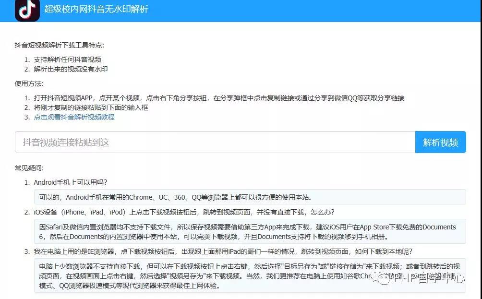
Task: Click the text 支持解析任何抖音视频
Action: click(68, 60)
